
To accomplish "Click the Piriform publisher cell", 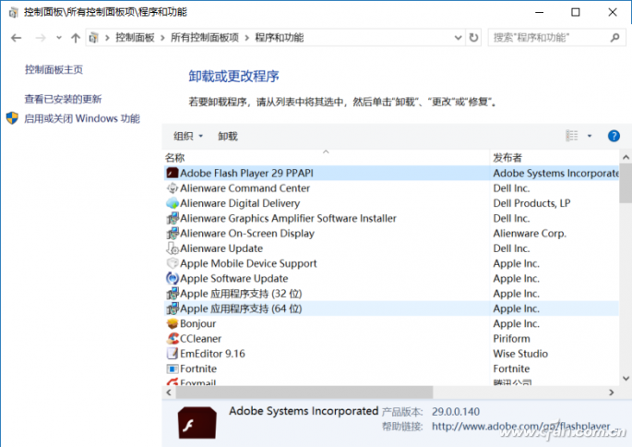I will tap(511, 338).
